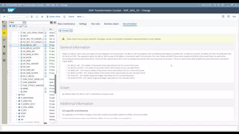Expand the GTM tree node

point(16,117)
